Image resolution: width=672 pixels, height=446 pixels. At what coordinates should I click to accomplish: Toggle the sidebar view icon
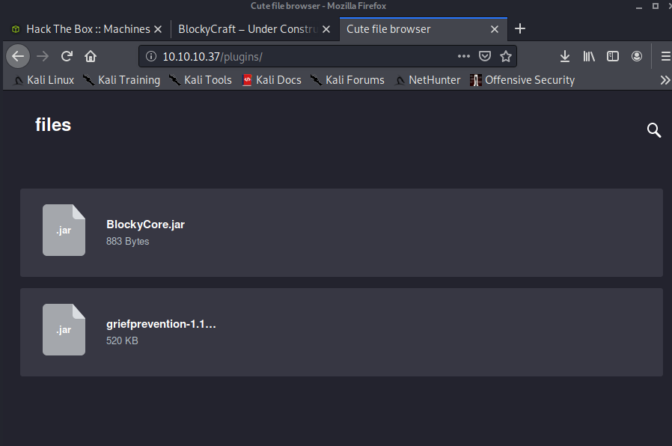(612, 56)
